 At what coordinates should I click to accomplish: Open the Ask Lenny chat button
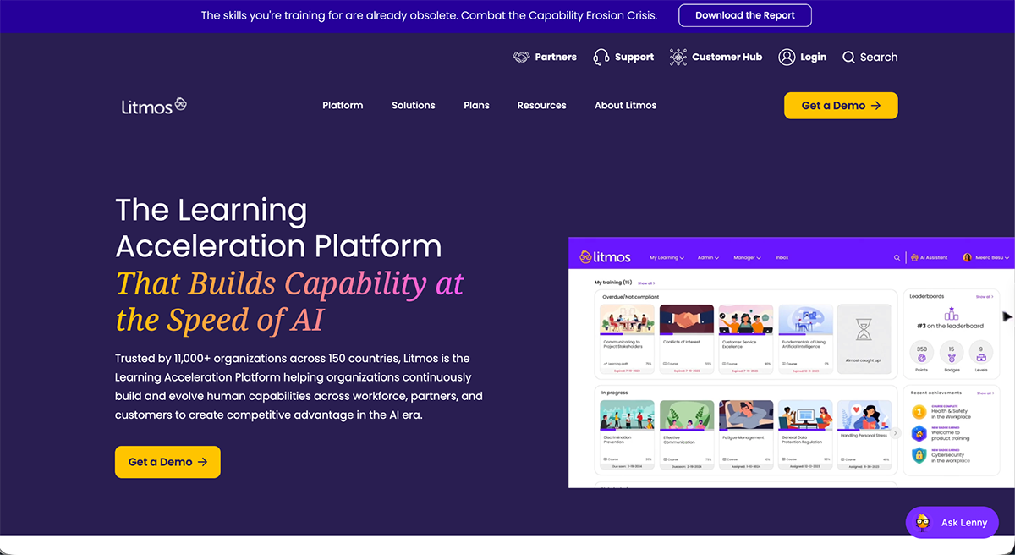[952, 522]
